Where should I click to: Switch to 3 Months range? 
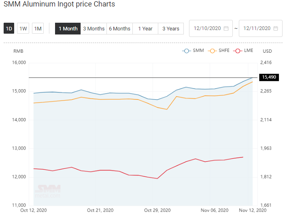pos(94,29)
